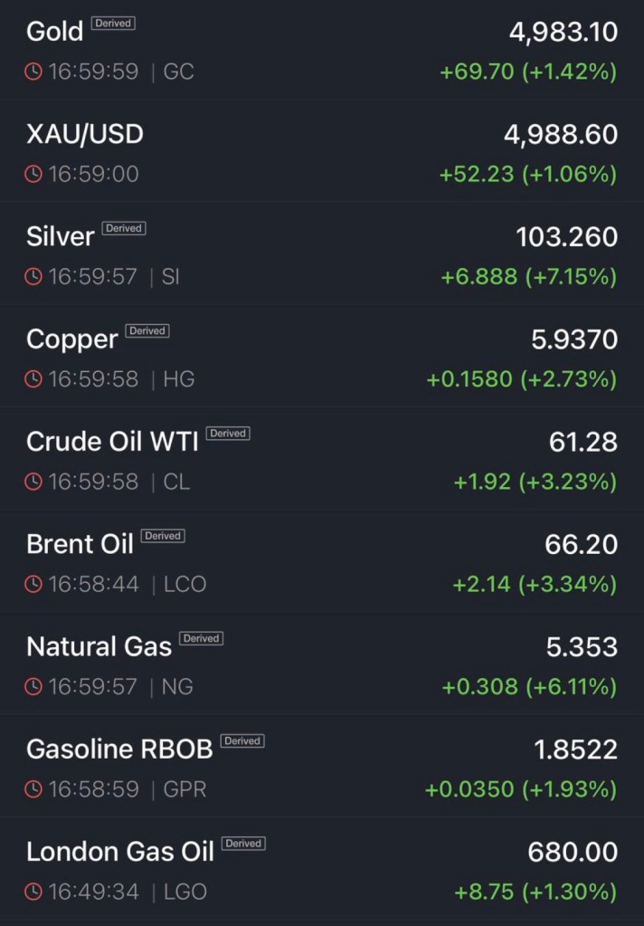Tap the Derived badge next to Gold

pos(113,24)
